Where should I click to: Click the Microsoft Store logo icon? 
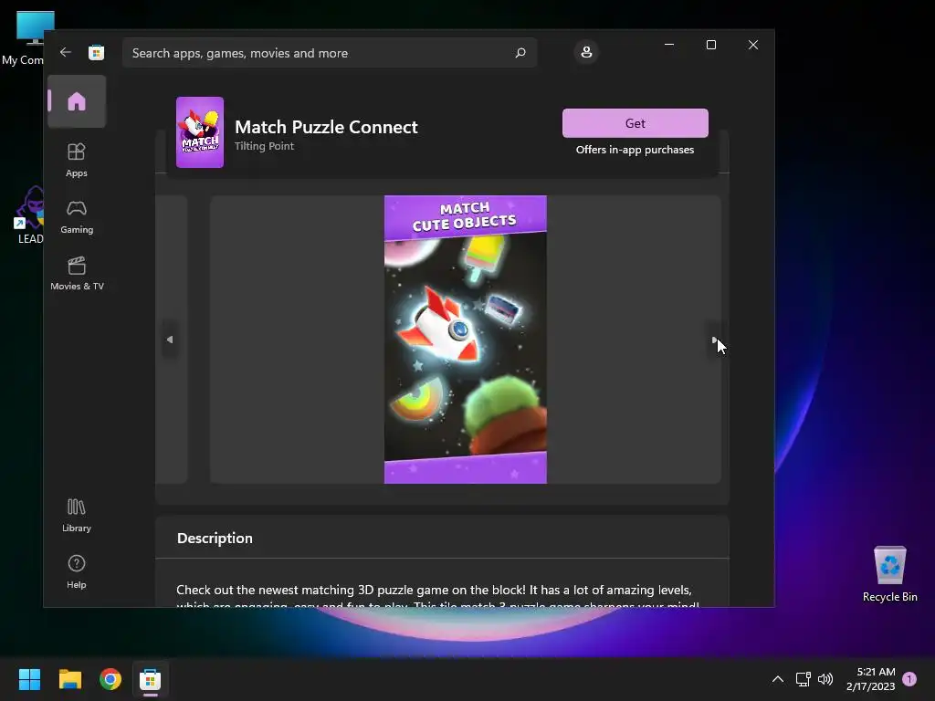(96, 52)
